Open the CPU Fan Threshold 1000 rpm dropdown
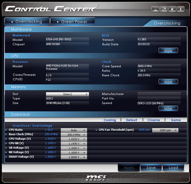Viewport: 191px width, 184px height. click(165, 130)
